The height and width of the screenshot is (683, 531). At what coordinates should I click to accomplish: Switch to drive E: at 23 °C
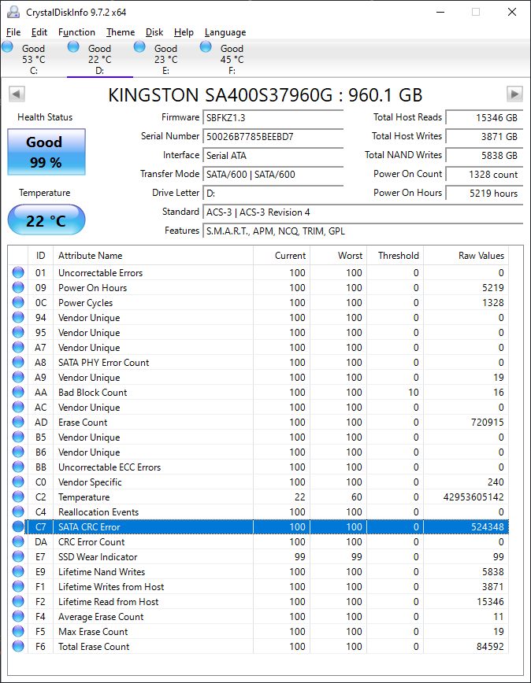click(x=165, y=59)
